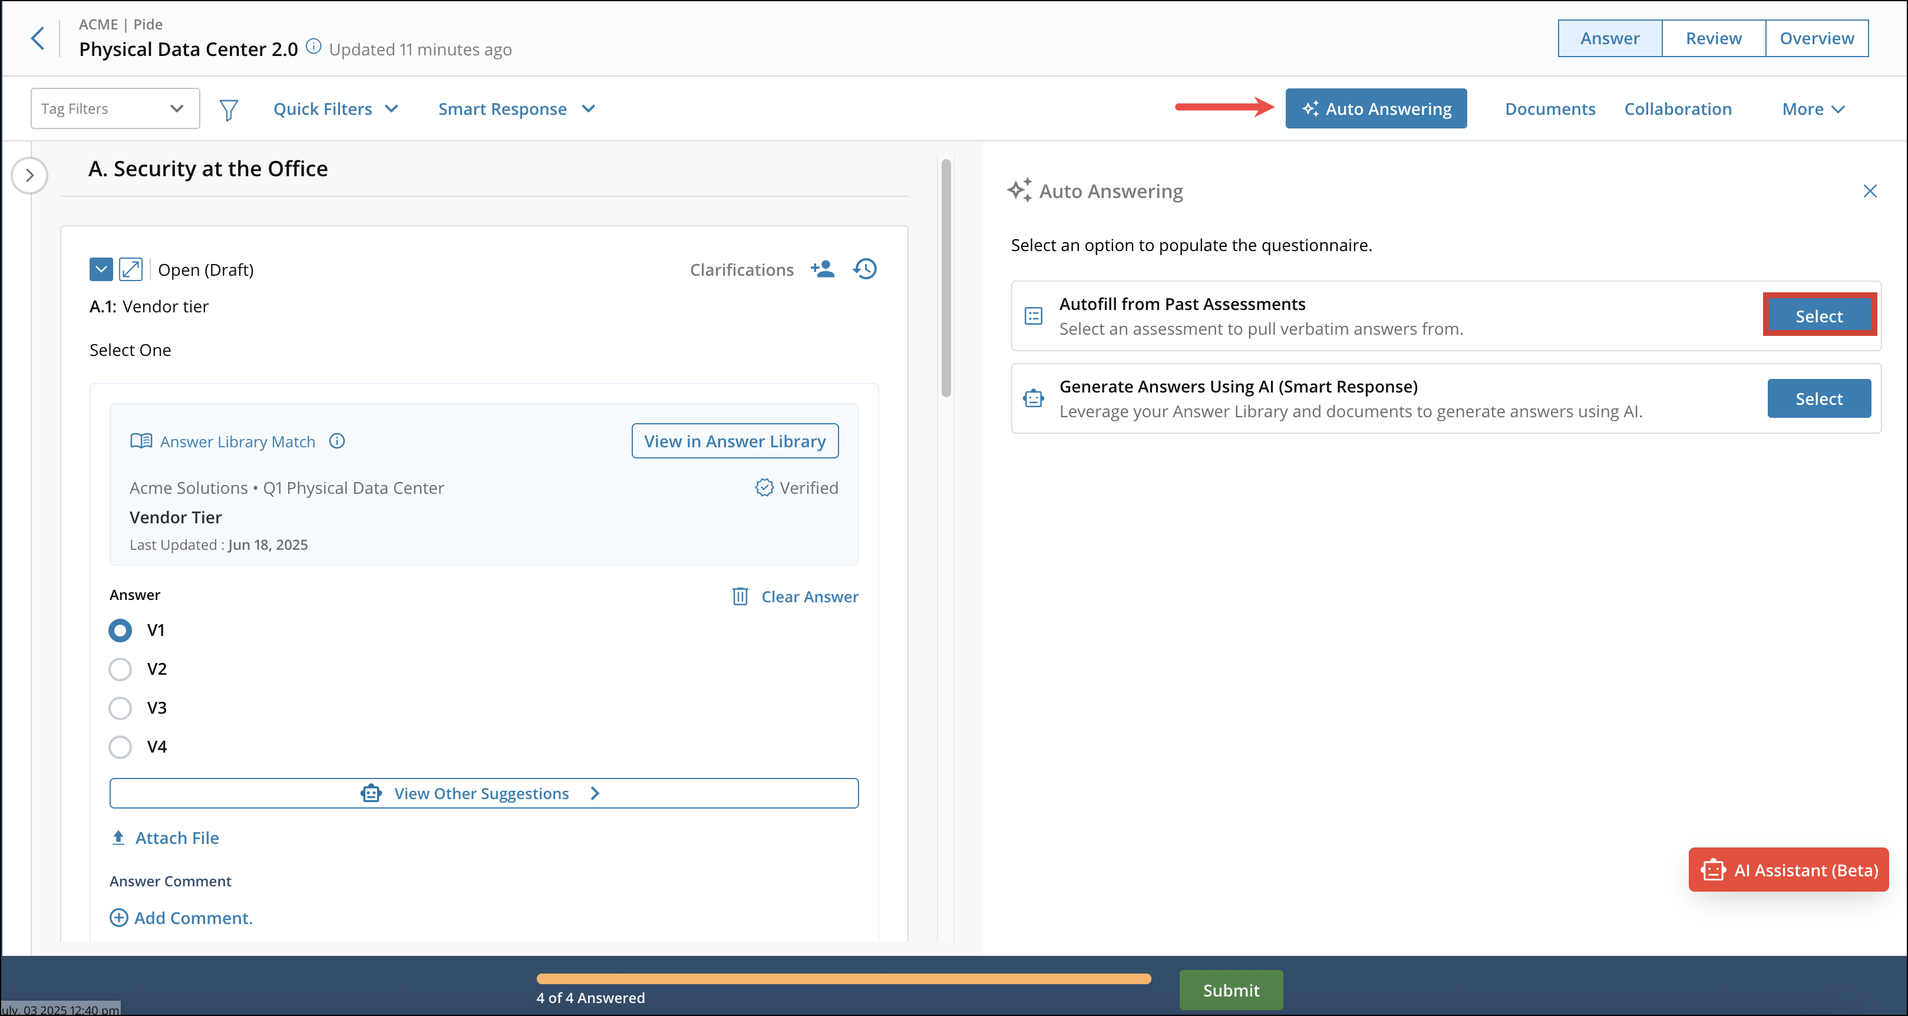Viewport: 1908px width, 1016px height.
Task: Click View in Answer Library button
Action: coord(734,441)
